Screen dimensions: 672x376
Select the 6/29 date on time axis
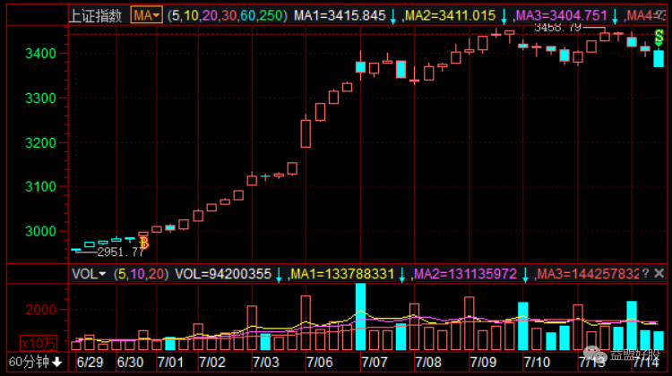(x=91, y=362)
